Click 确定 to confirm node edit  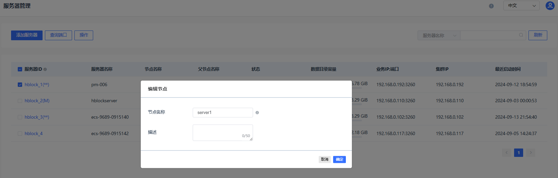(x=339, y=159)
